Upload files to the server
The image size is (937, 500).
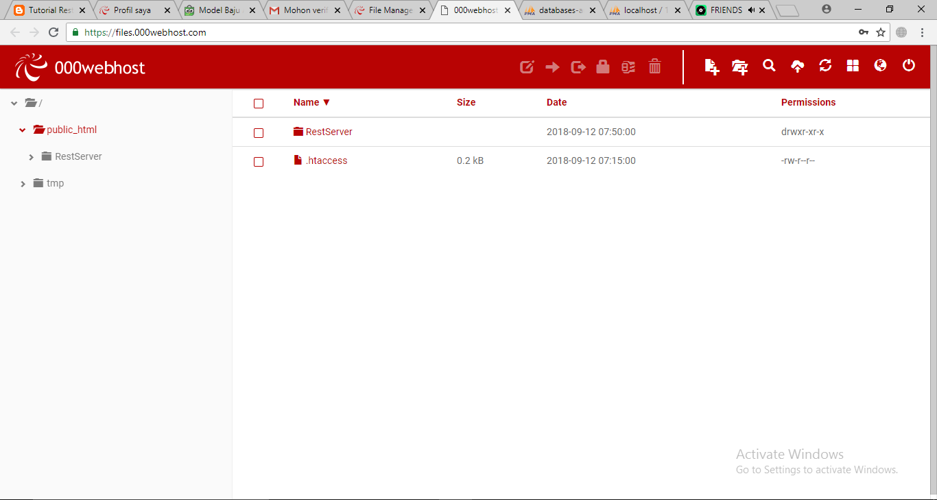tap(797, 67)
